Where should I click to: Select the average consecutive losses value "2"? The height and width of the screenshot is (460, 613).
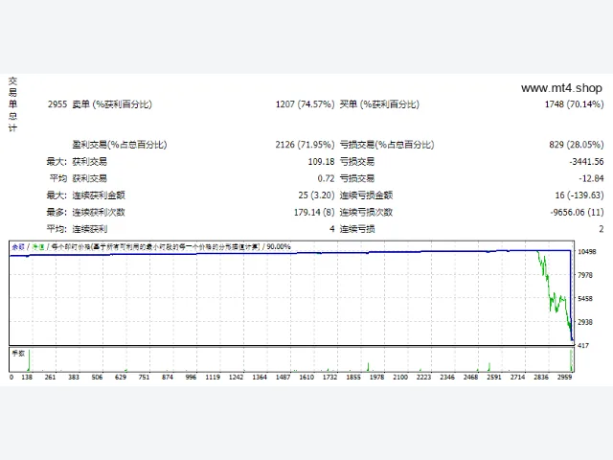(602, 229)
